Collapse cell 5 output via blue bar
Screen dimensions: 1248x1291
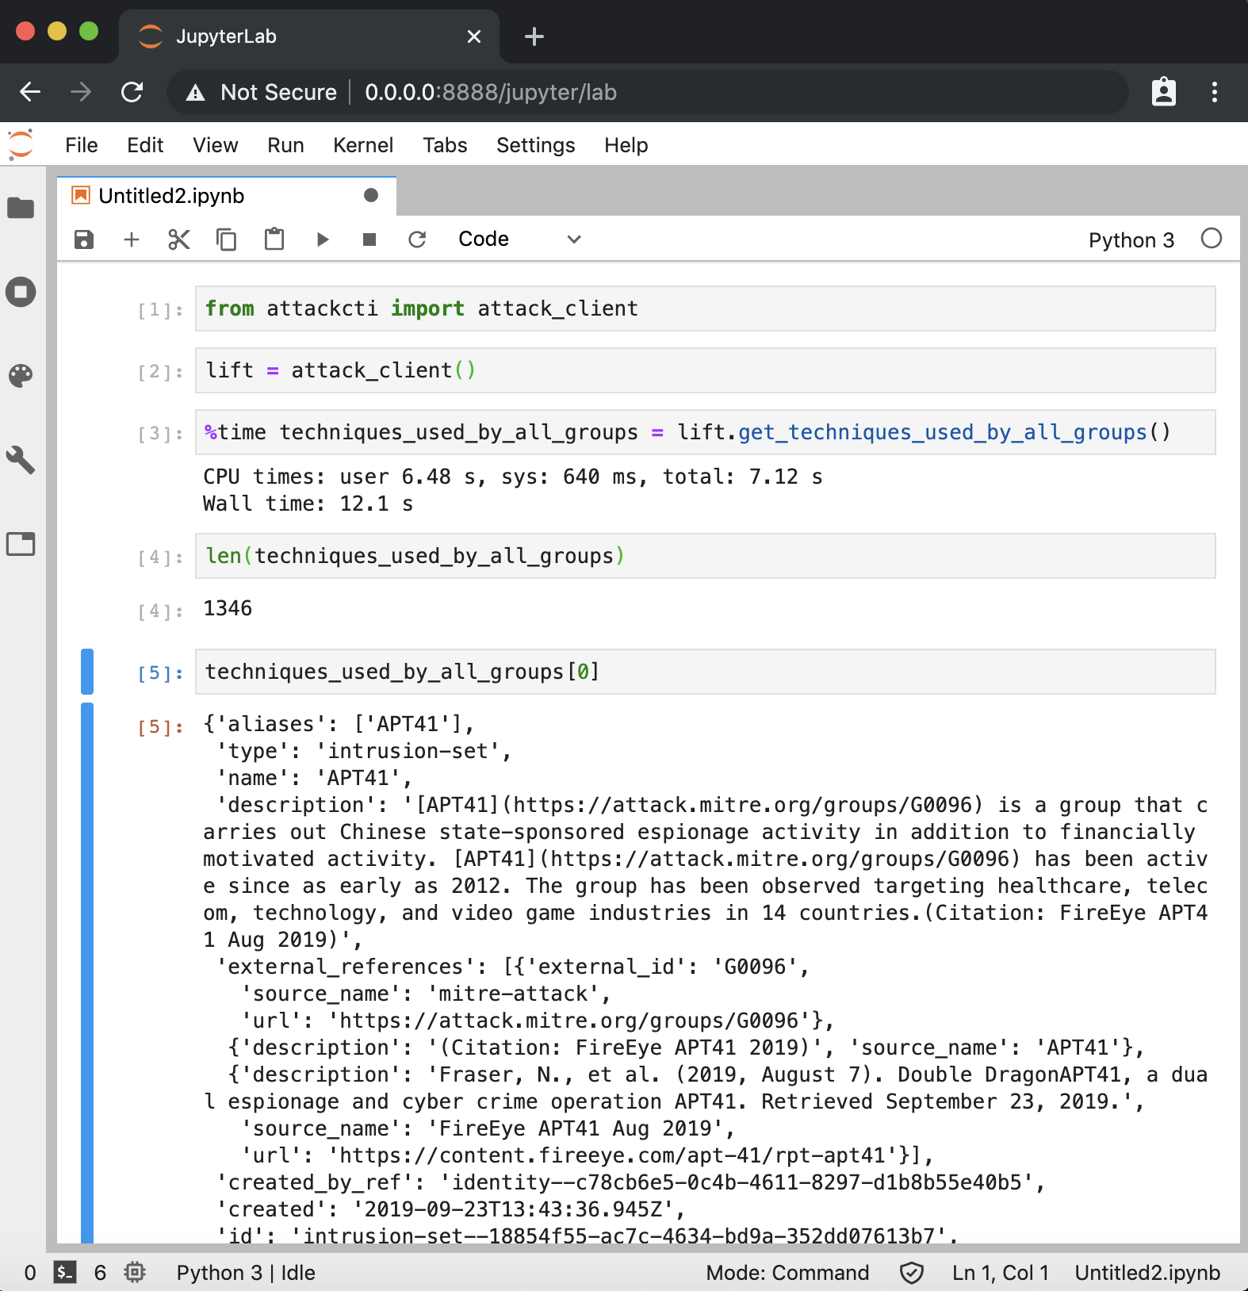coord(87,973)
